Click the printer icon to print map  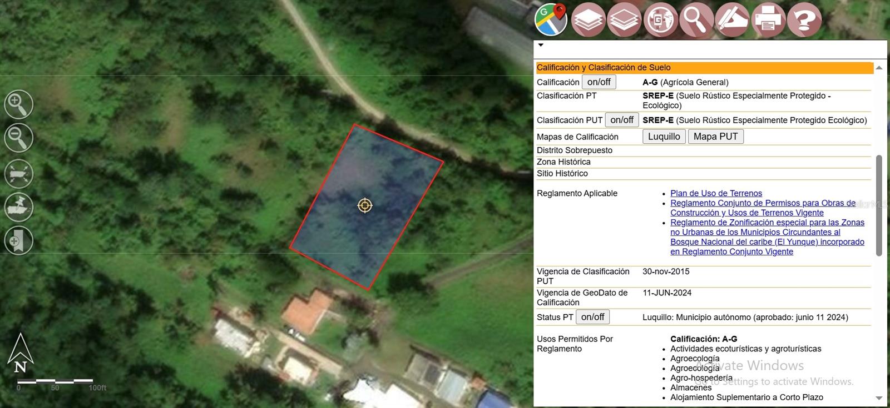point(768,20)
